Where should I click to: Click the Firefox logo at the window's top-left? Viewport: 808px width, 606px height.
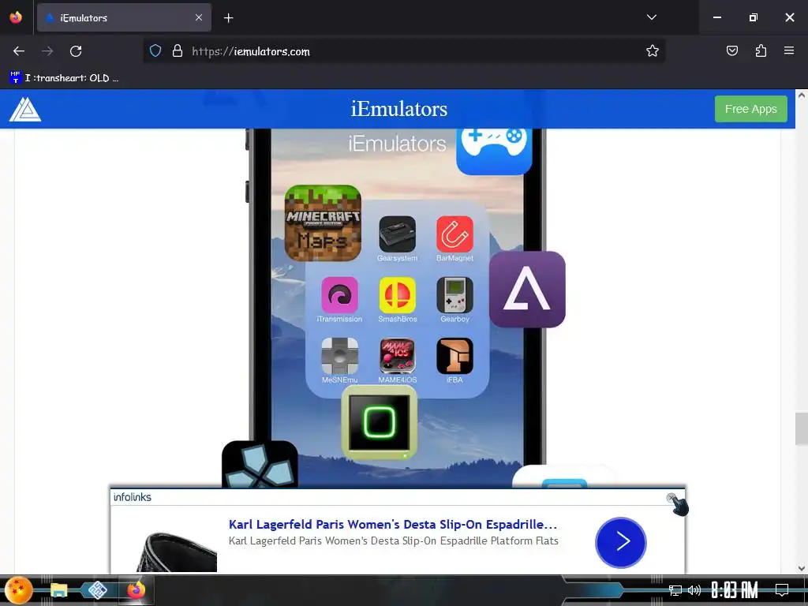pos(16,17)
